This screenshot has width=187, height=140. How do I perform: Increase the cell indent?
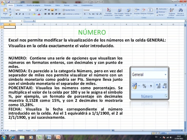(59, 14)
